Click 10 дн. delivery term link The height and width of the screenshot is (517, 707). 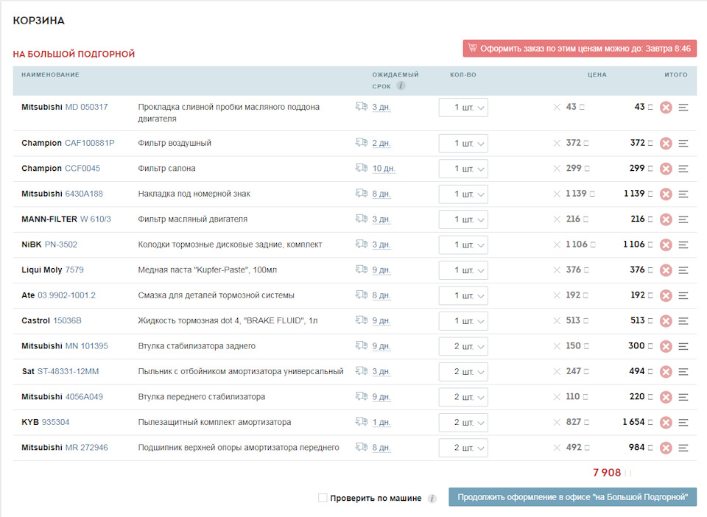pos(384,169)
